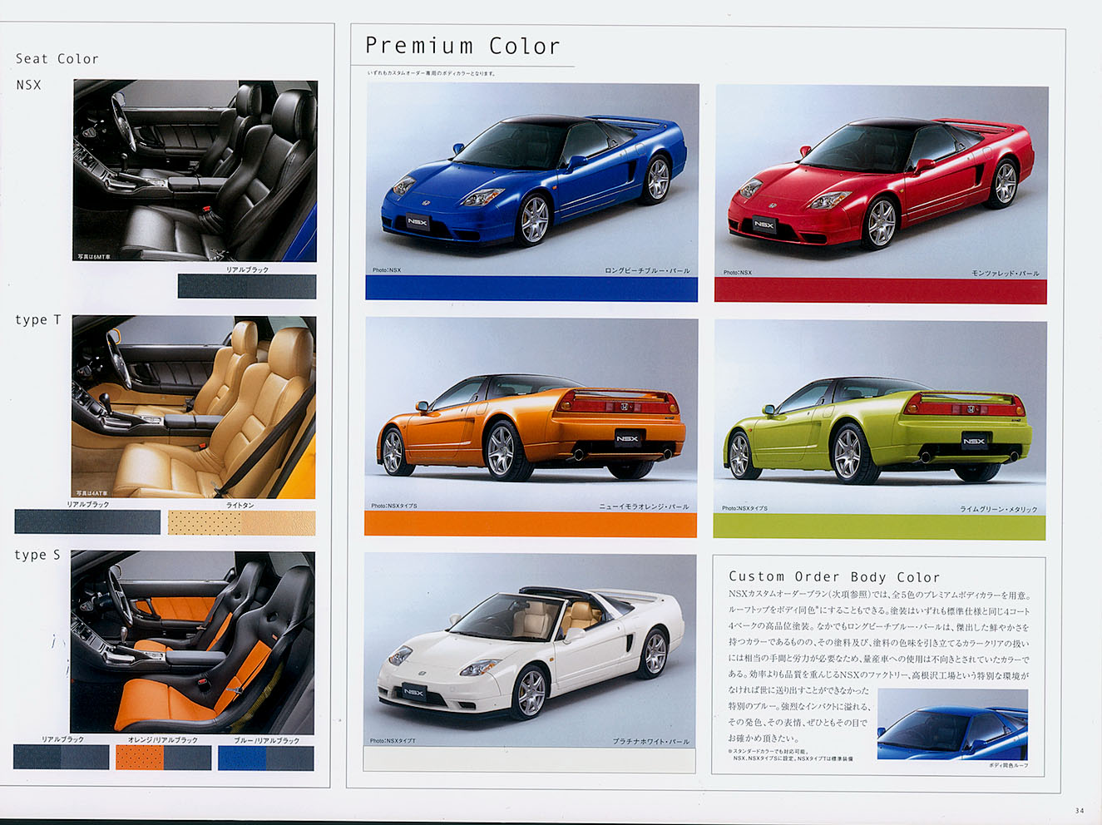The width and height of the screenshot is (1102, 825).
Task: Click the lime green NSX rear photo
Action: pyautogui.click(x=880, y=417)
